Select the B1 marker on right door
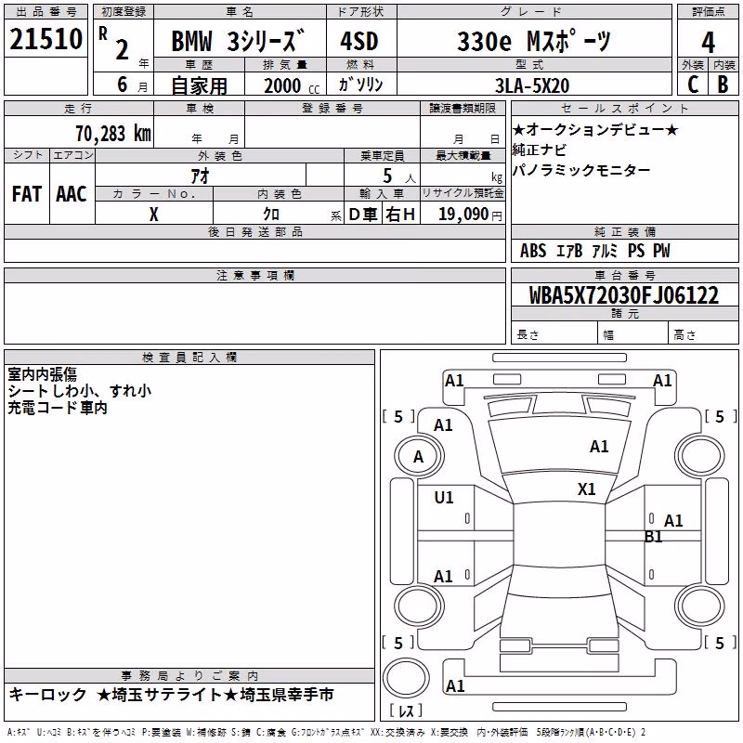Screen dimensions: 743x743 tap(654, 537)
